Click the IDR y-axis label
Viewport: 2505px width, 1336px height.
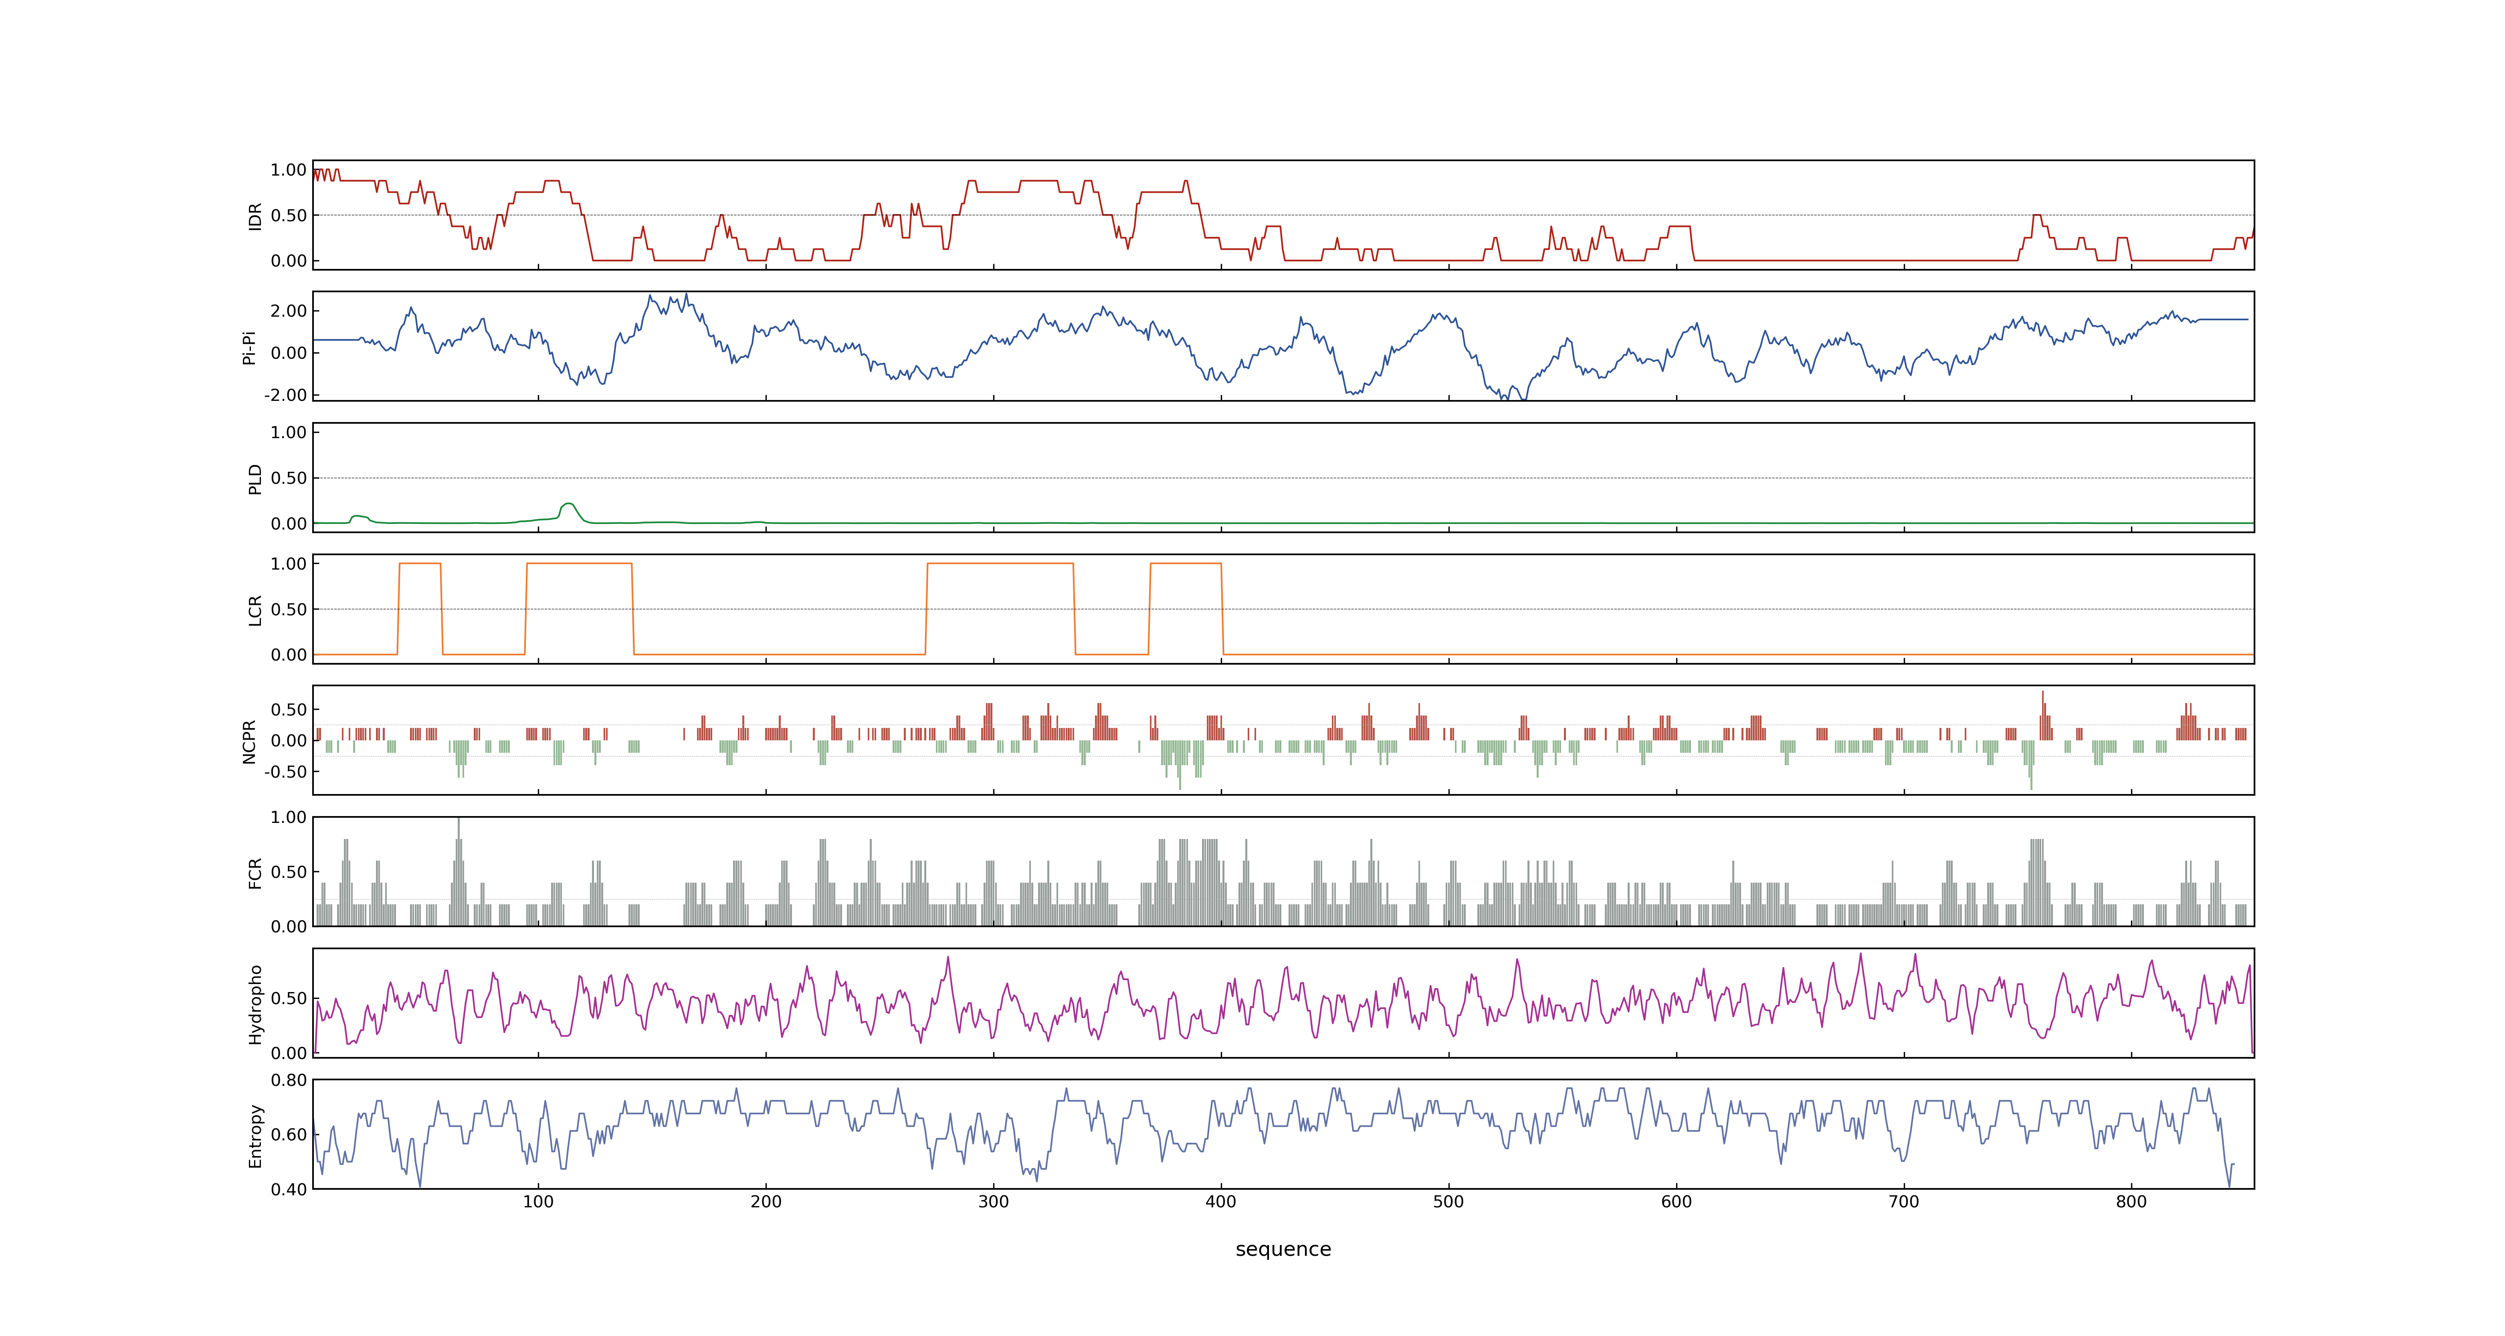(x=255, y=216)
